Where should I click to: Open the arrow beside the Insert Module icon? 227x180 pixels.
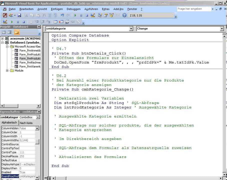pyautogui.click(x=15, y=15)
